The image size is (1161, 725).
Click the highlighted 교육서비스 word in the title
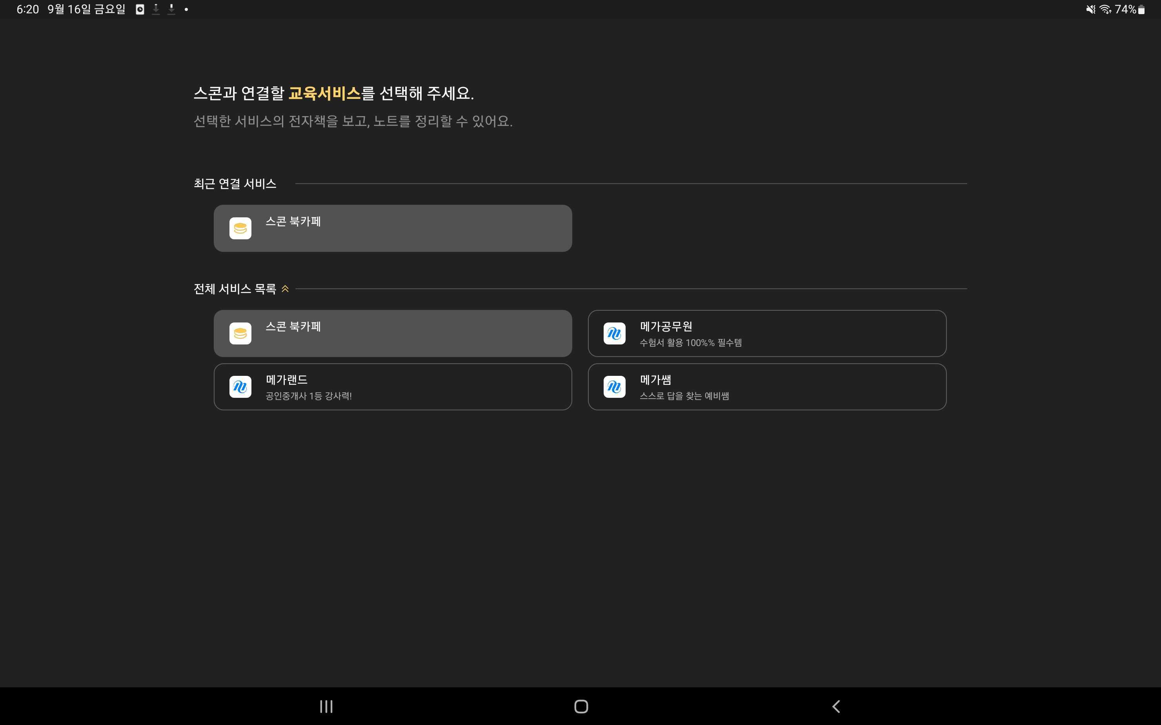324,93
